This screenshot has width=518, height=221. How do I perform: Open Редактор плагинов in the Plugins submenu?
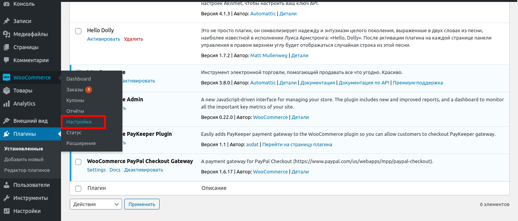(x=27, y=170)
